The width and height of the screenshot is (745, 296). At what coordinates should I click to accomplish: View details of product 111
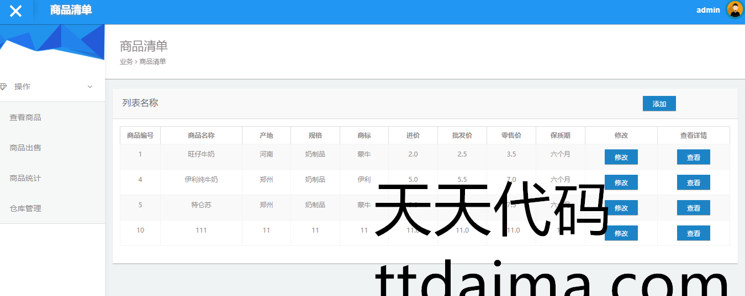693,233
